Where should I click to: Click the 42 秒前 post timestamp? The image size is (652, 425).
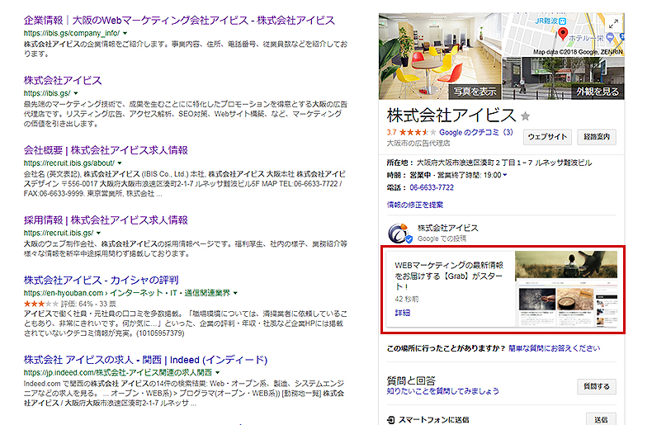pyautogui.click(x=407, y=299)
